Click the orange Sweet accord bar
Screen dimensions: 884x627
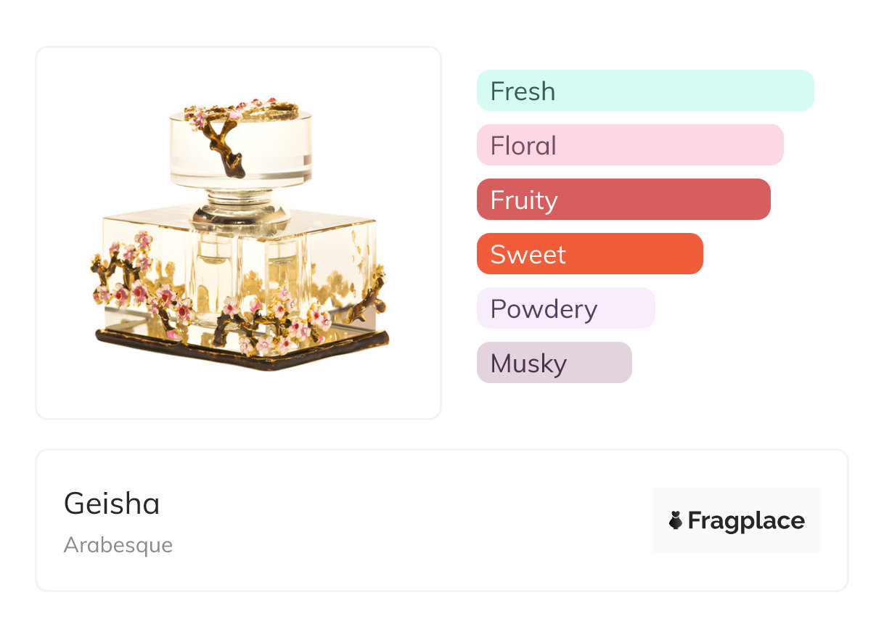pos(589,254)
